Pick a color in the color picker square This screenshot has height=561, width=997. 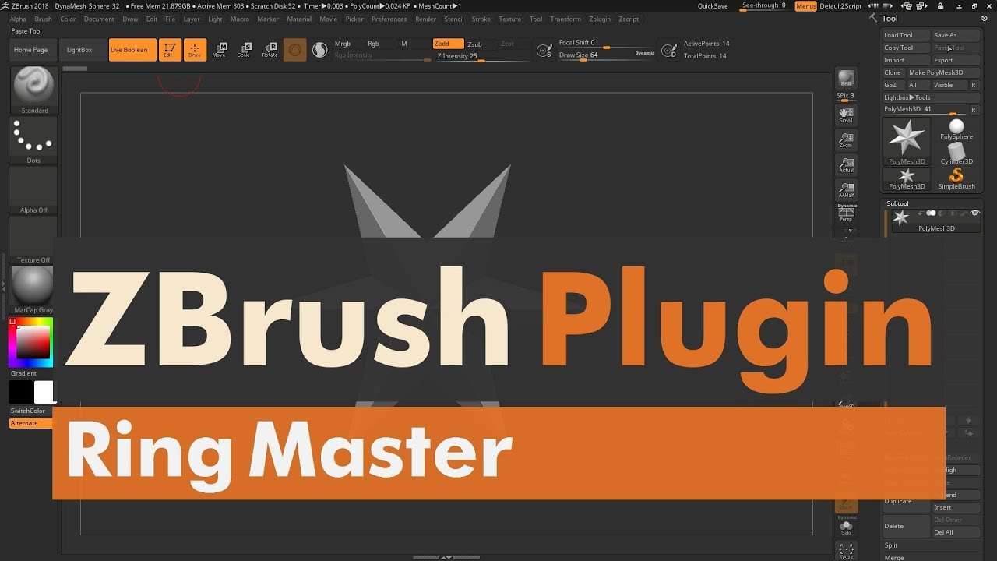(x=33, y=341)
